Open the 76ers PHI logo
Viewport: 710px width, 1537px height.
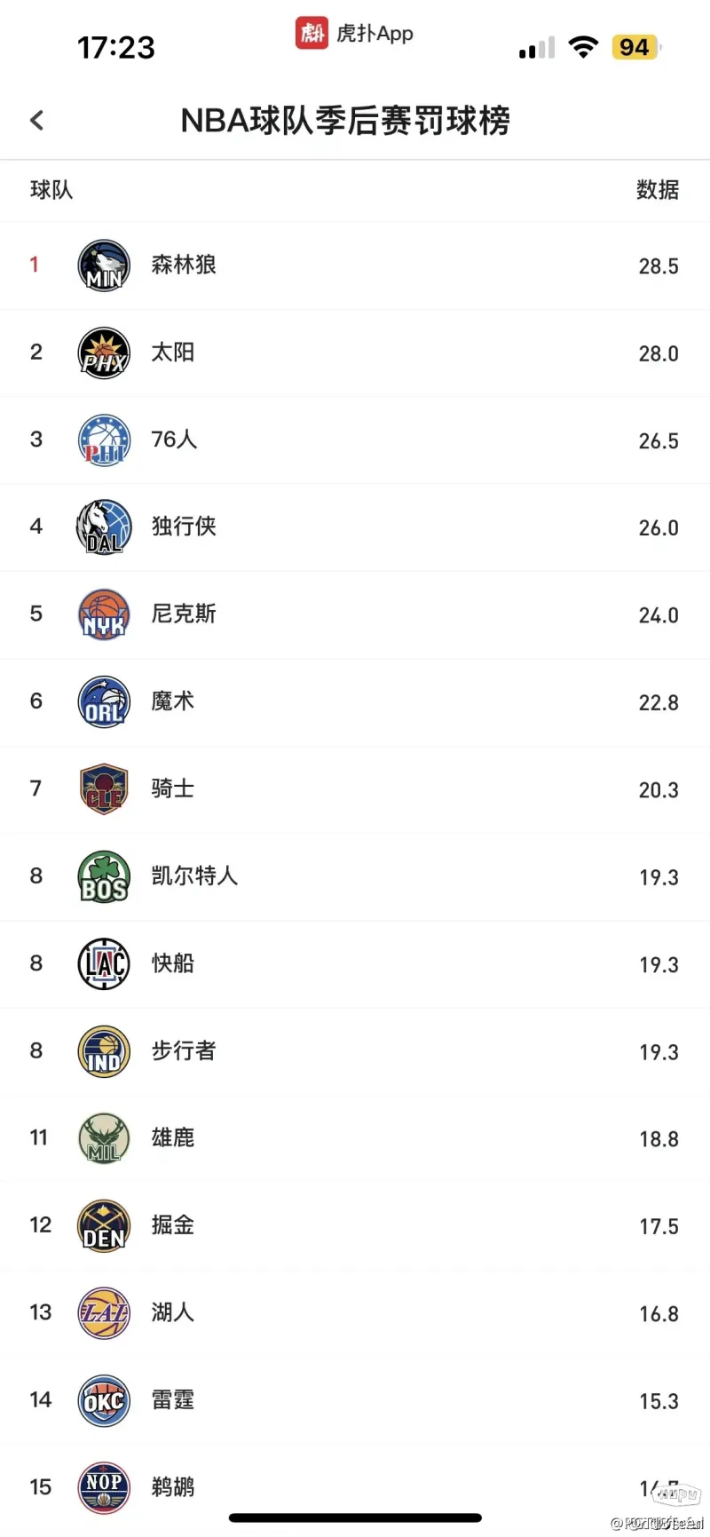pyautogui.click(x=104, y=440)
